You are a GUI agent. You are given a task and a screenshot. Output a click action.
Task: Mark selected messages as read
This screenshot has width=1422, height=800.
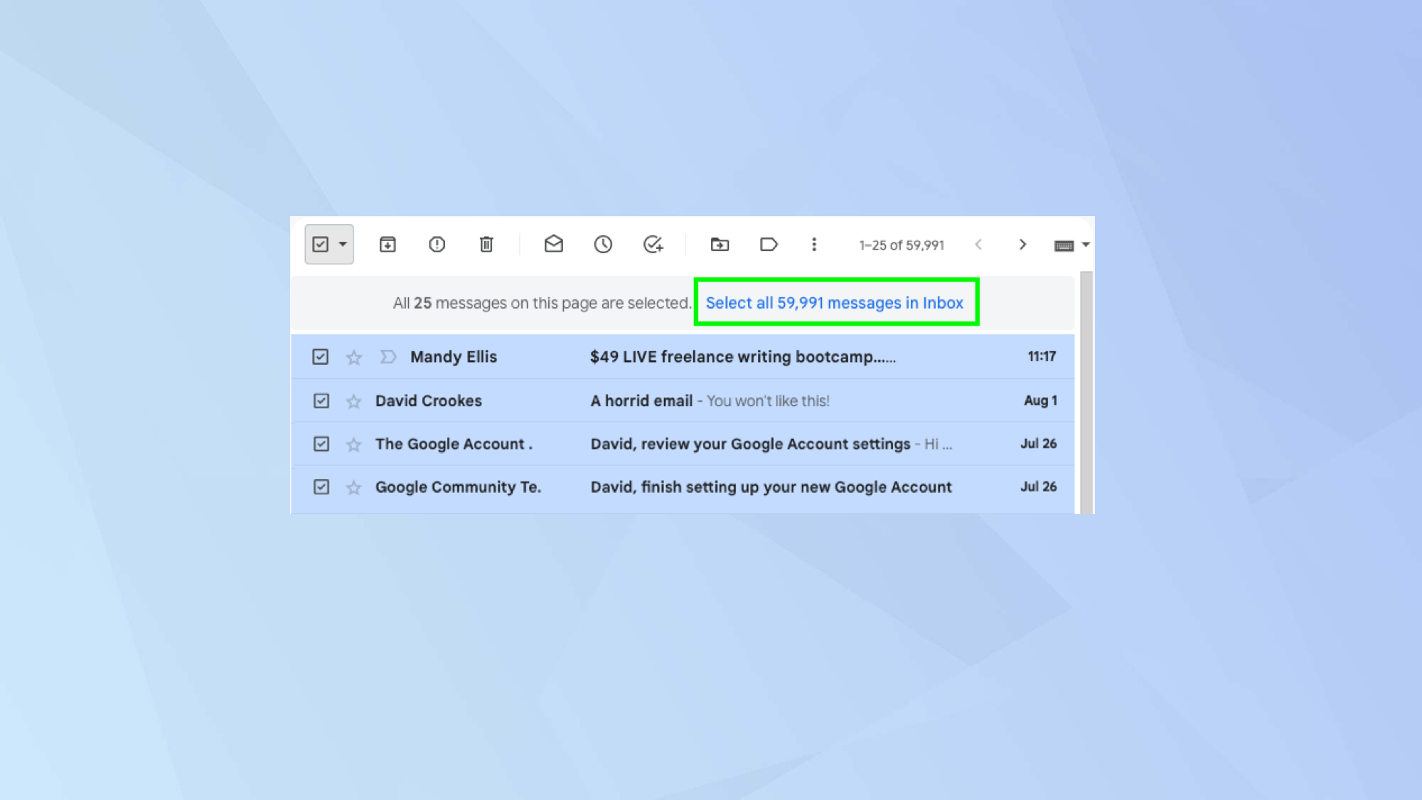tap(554, 245)
